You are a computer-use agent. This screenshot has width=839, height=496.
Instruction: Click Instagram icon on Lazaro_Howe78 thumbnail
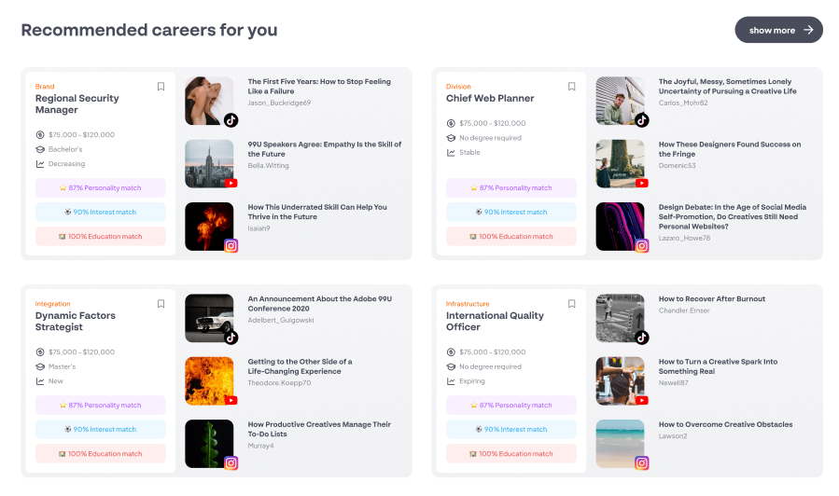coord(641,246)
